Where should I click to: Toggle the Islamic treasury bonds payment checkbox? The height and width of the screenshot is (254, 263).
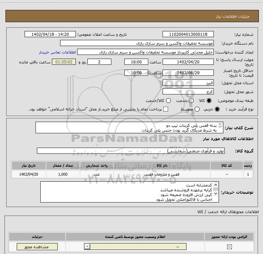click(166, 109)
